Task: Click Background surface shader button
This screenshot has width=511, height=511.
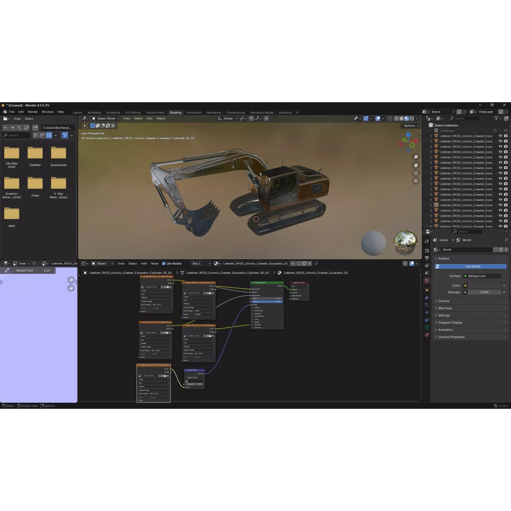Action: click(482, 276)
